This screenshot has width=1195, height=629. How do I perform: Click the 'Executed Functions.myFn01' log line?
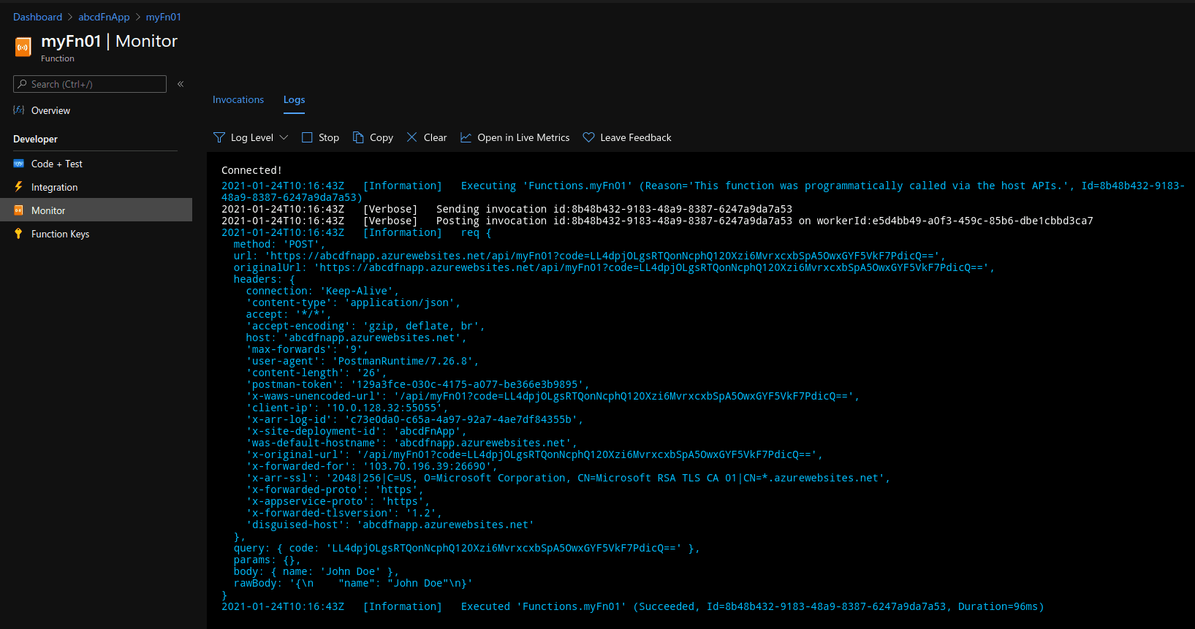coord(632,606)
